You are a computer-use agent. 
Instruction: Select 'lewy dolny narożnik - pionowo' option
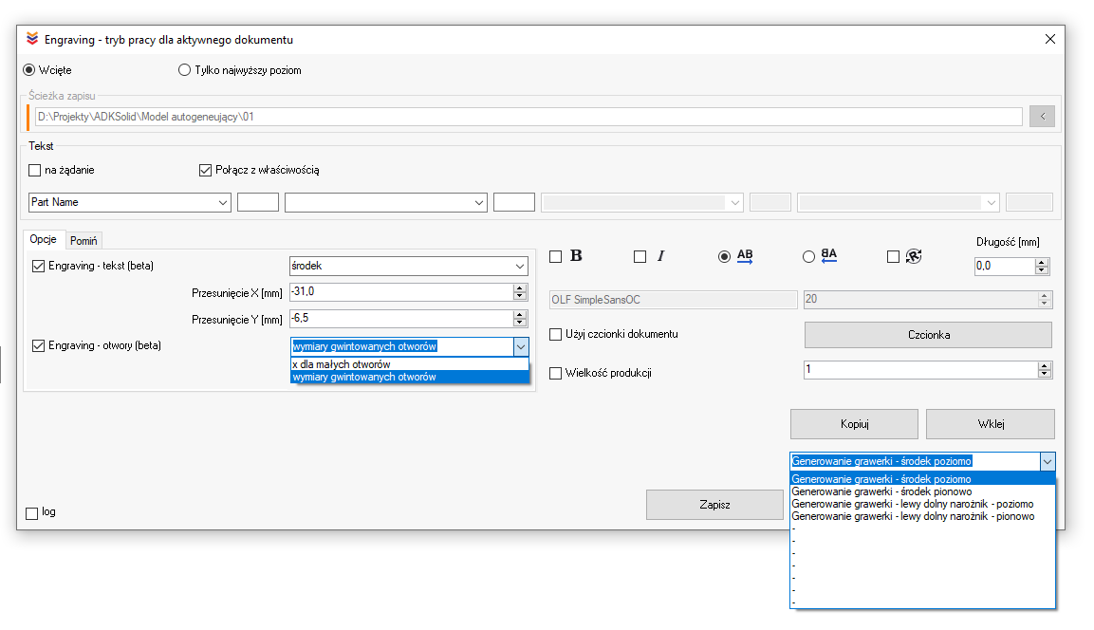click(922, 516)
